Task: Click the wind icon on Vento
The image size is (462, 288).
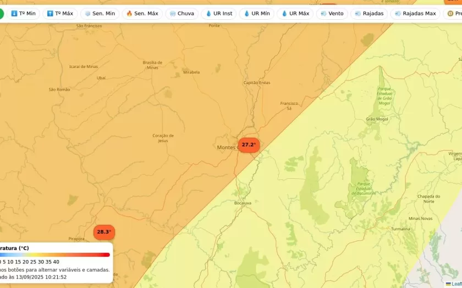Action: tap(323, 14)
